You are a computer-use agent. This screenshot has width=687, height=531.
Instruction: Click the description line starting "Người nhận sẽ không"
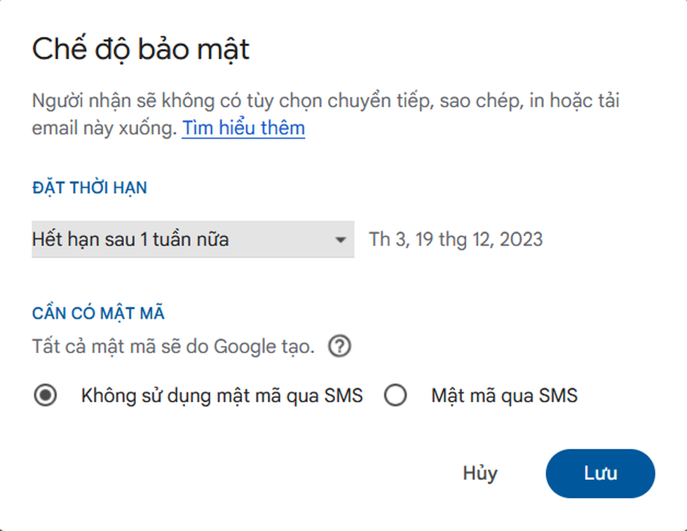click(325, 101)
